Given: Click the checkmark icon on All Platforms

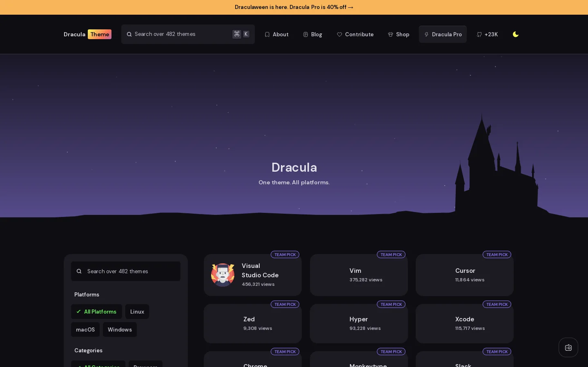Looking at the screenshot, I should (79, 312).
